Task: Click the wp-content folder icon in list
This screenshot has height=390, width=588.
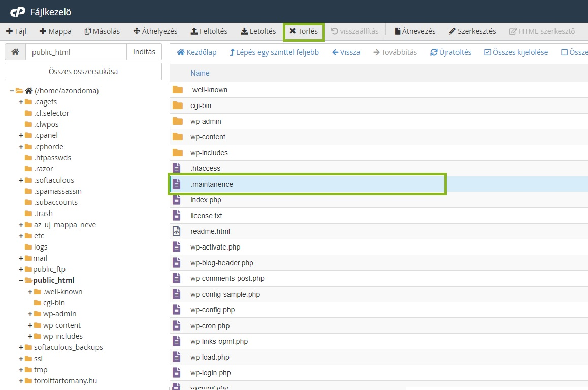Action: pyautogui.click(x=177, y=137)
